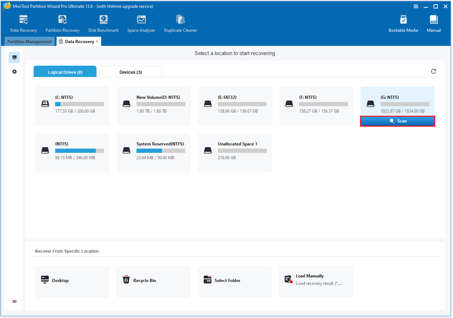This screenshot has width=453, height=318.
Task: Select the (E: FAT32) drive card
Action: [235, 106]
